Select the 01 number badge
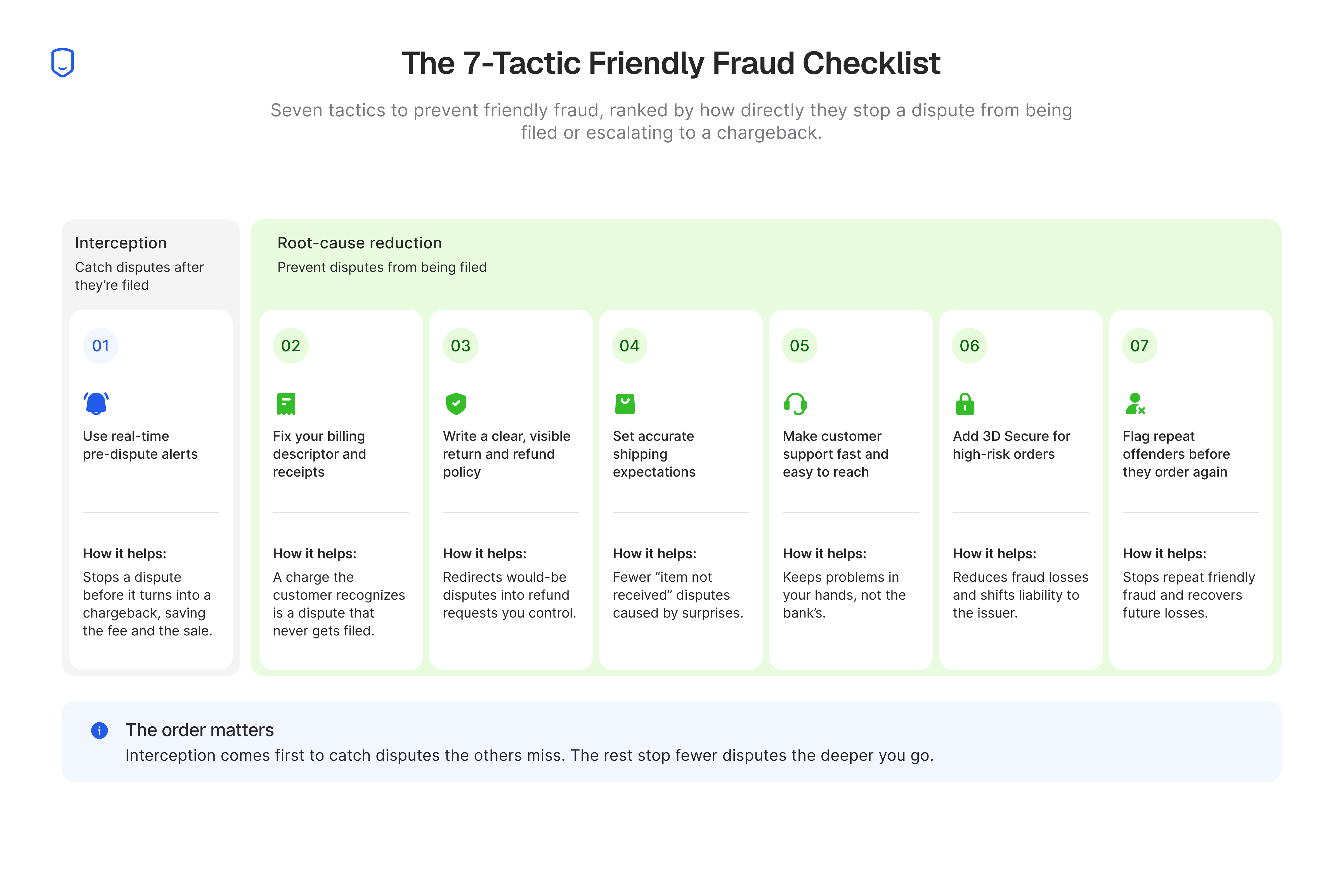 100,345
